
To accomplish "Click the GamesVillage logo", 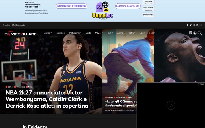I will point(21,34).
